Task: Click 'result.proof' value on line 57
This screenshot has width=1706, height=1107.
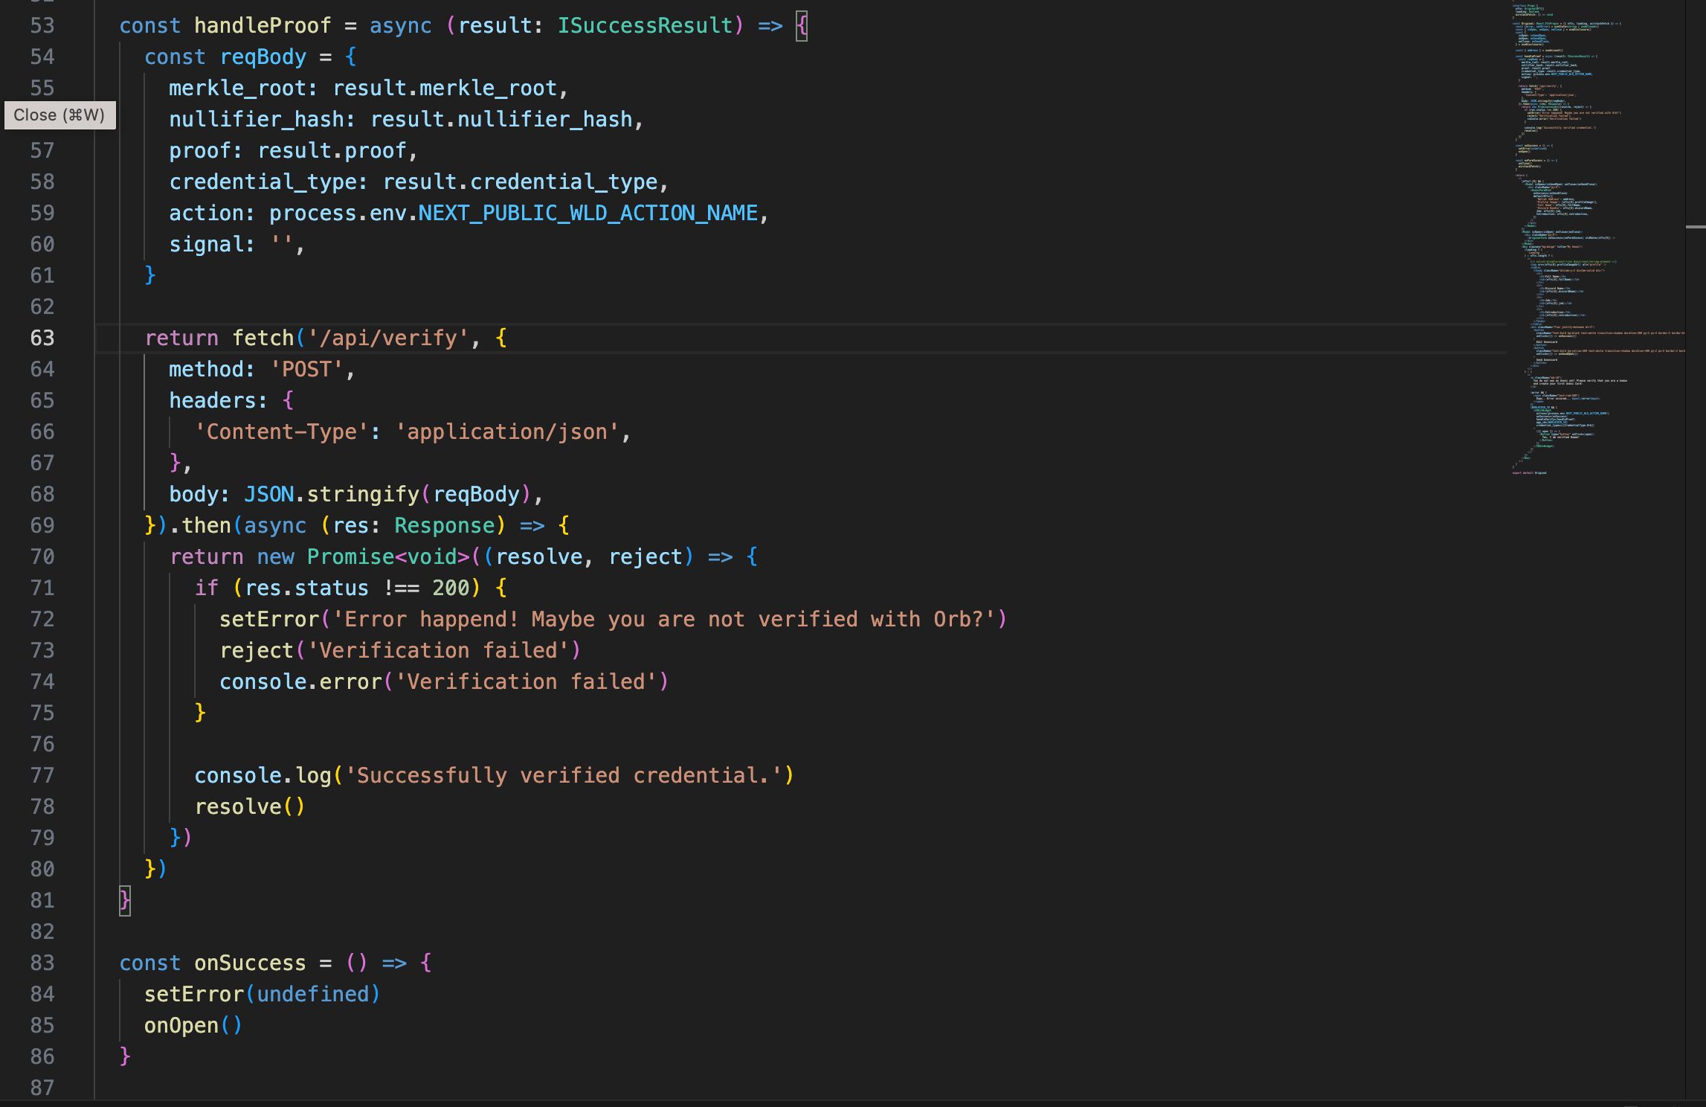Action: click(x=332, y=150)
